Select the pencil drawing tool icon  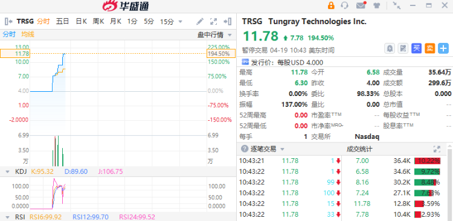click(200, 21)
